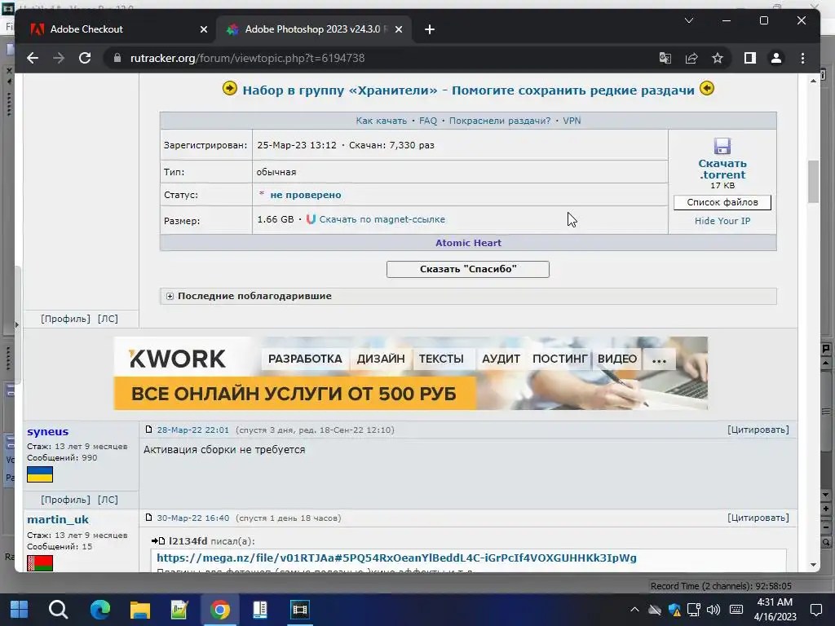
Task: Open the browser side panel icon
Action: coord(750,58)
